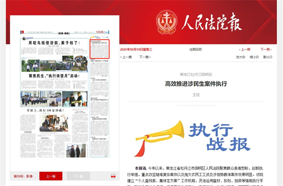Open the 往期回顾 past issues link

click(x=195, y=49)
